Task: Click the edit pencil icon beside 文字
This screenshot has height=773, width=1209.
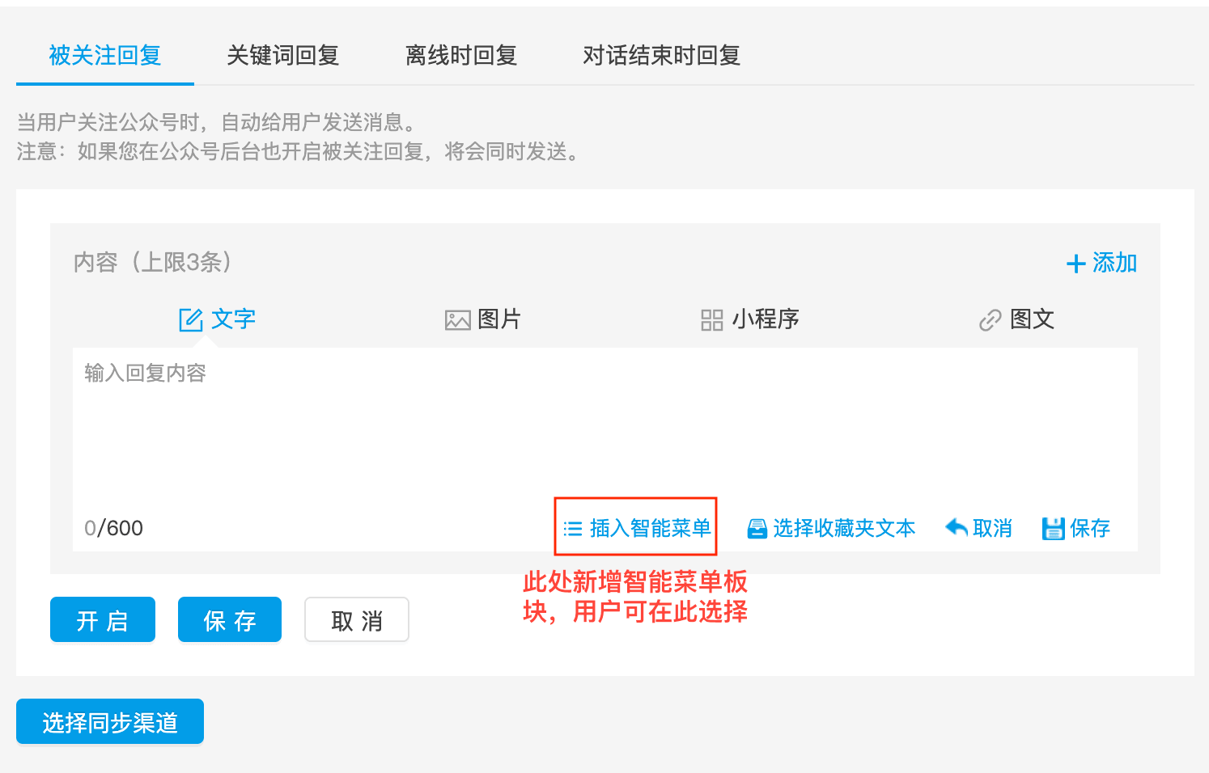Action: coord(191,320)
